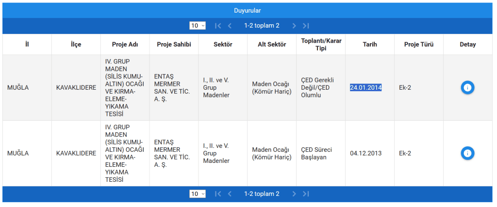This screenshot has width=497, height=207.
Task: Click the date cell 04.12.2013
Action: pos(365,153)
